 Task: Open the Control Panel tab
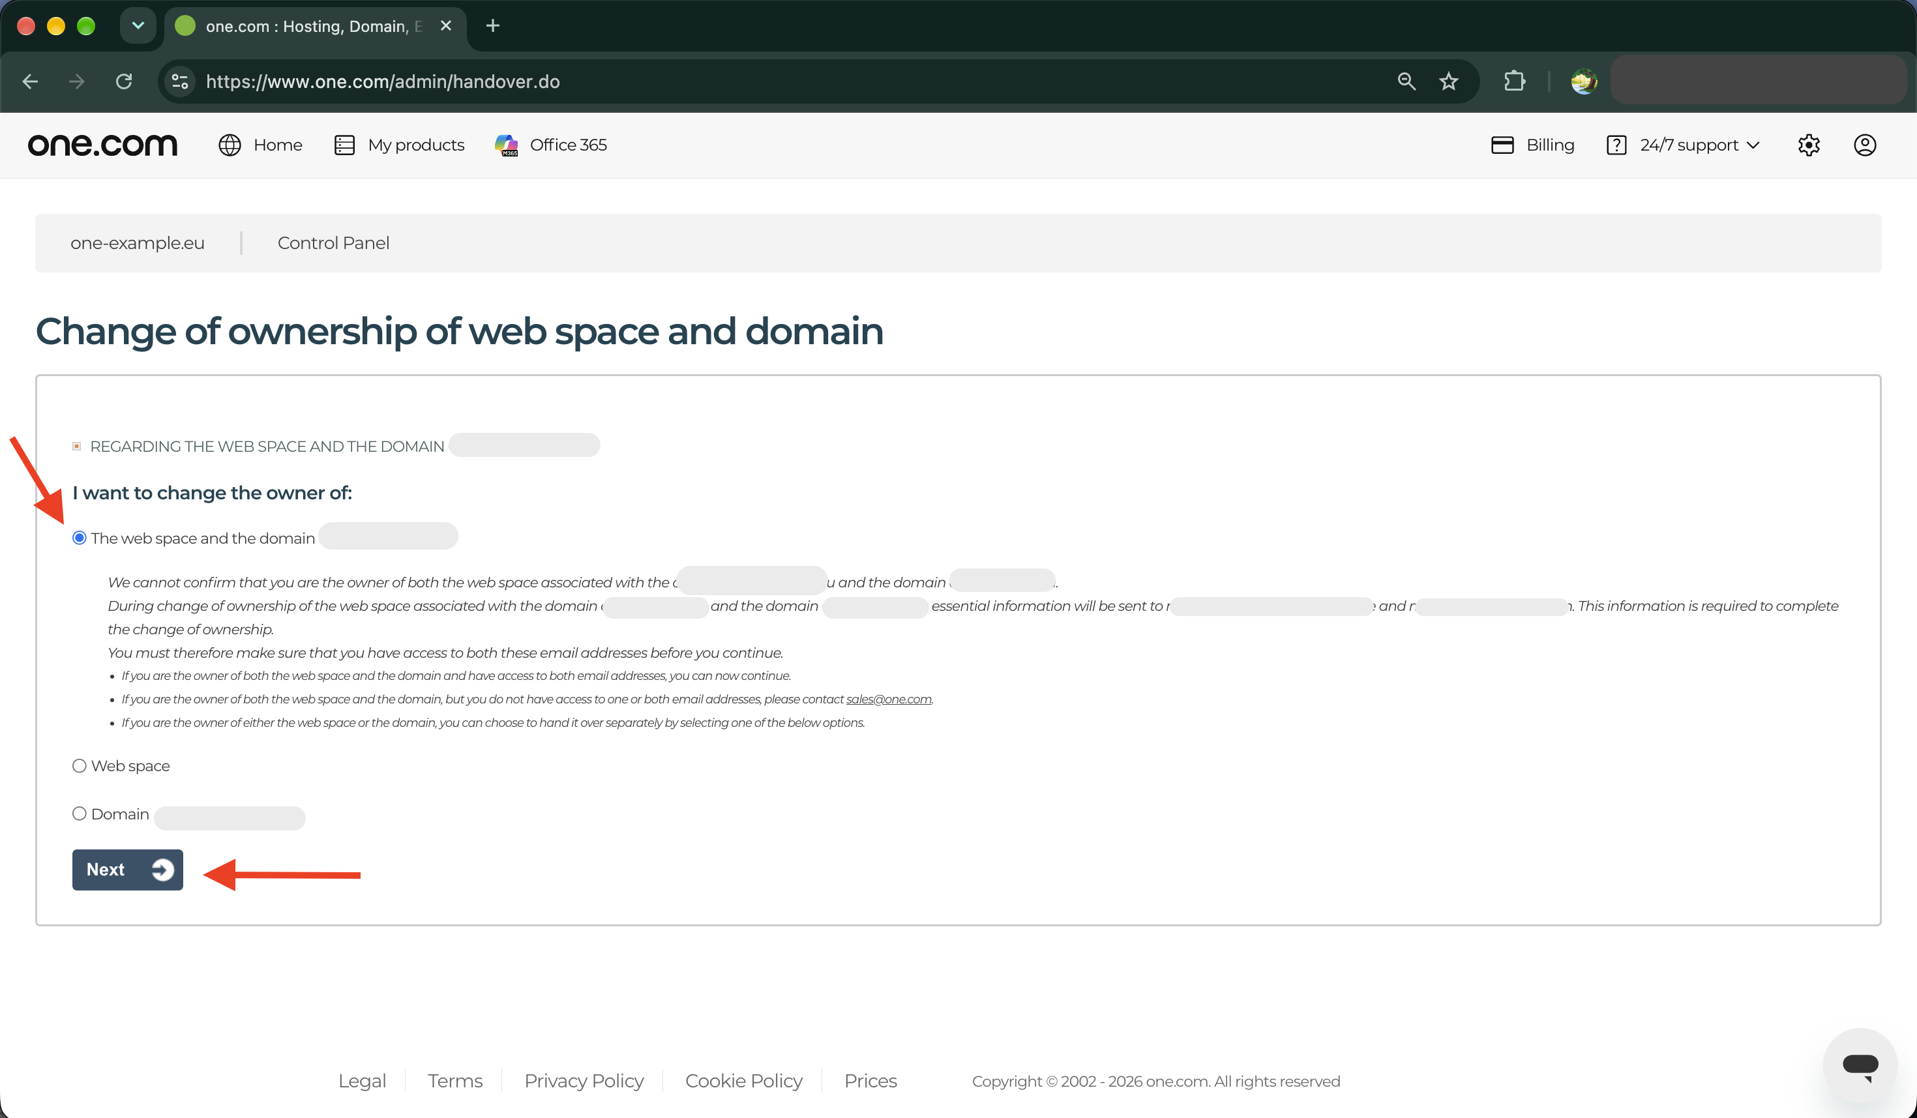[x=333, y=243]
